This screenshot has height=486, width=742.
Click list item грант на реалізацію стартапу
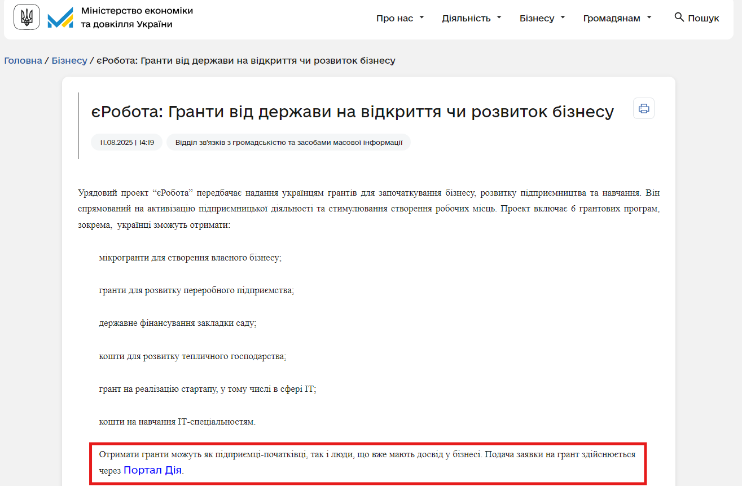click(208, 388)
